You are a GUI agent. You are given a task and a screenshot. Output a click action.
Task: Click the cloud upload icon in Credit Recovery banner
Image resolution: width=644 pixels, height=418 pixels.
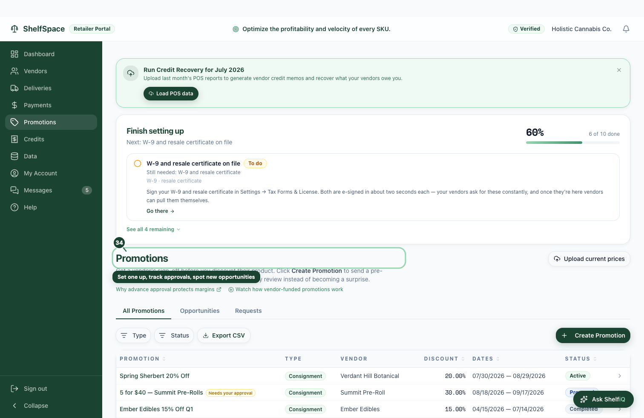(x=131, y=73)
